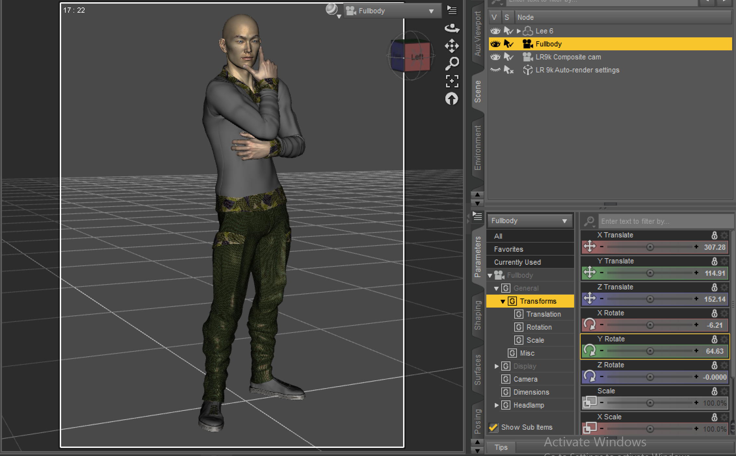The image size is (736, 456).
Task: Select the Rotation parameter group
Action: click(x=539, y=327)
